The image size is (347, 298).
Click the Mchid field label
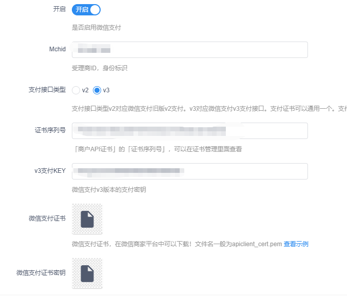coord(57,49)
